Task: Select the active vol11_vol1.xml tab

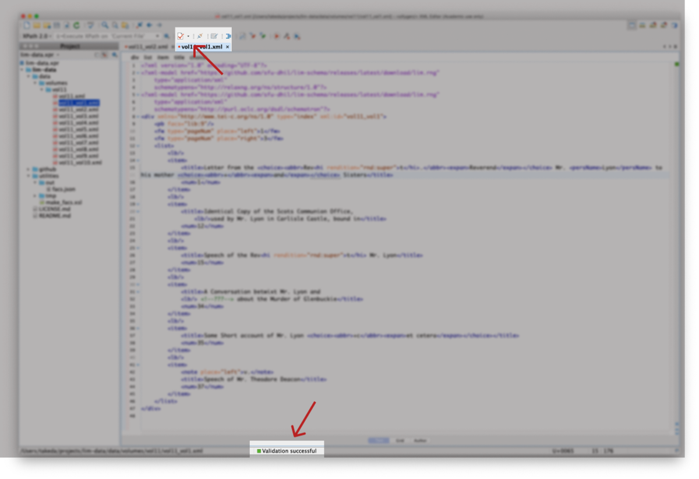Action: 202,47
